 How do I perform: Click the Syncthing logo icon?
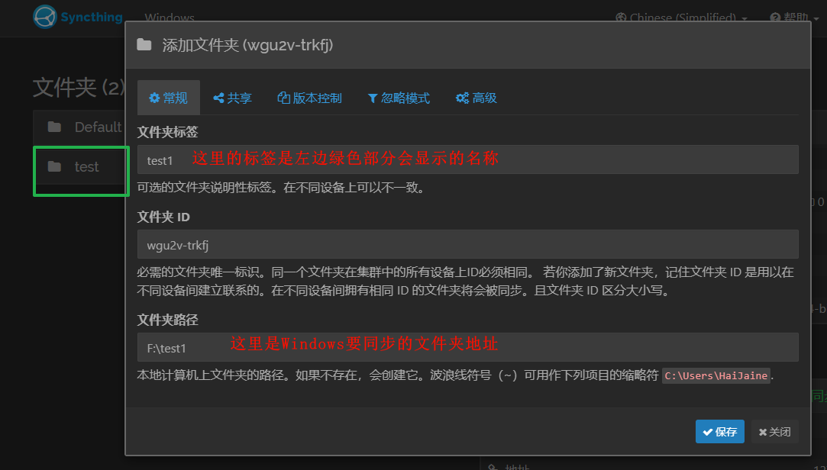pyautogui.click(x=45, y=17)
